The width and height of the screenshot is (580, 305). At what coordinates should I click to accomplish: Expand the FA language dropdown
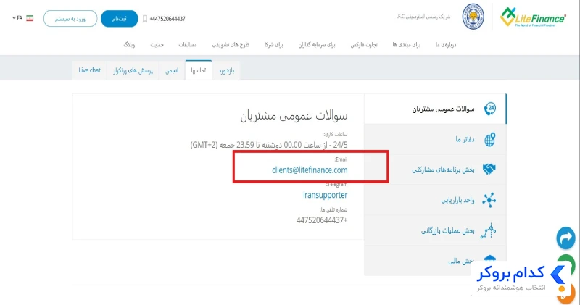[17, 18]
